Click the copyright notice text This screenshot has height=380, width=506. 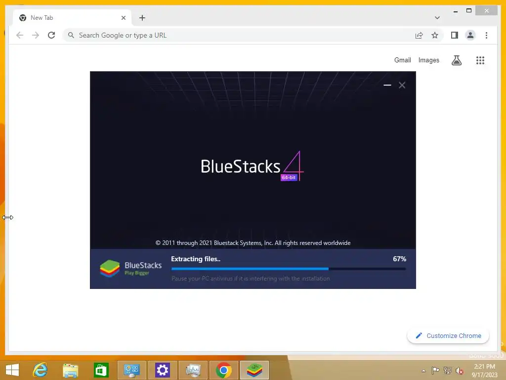[253, 242]
